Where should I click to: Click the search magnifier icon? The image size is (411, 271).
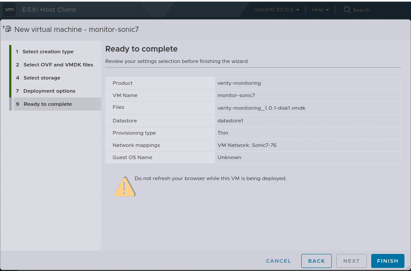coord(347,10)
